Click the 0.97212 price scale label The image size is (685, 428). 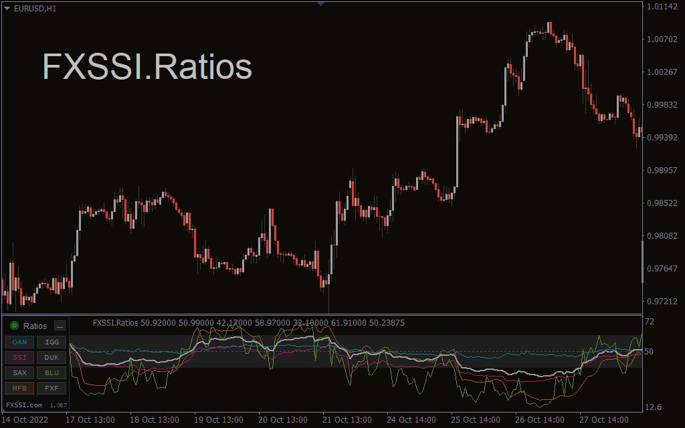tap(662, 302)
